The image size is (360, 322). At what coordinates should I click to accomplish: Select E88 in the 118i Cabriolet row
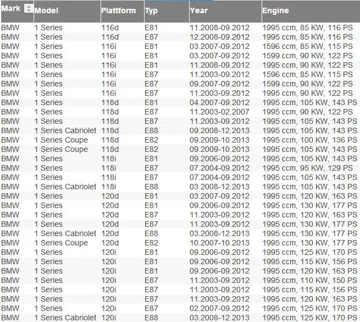pyautogui.click(x=151, y=187)
